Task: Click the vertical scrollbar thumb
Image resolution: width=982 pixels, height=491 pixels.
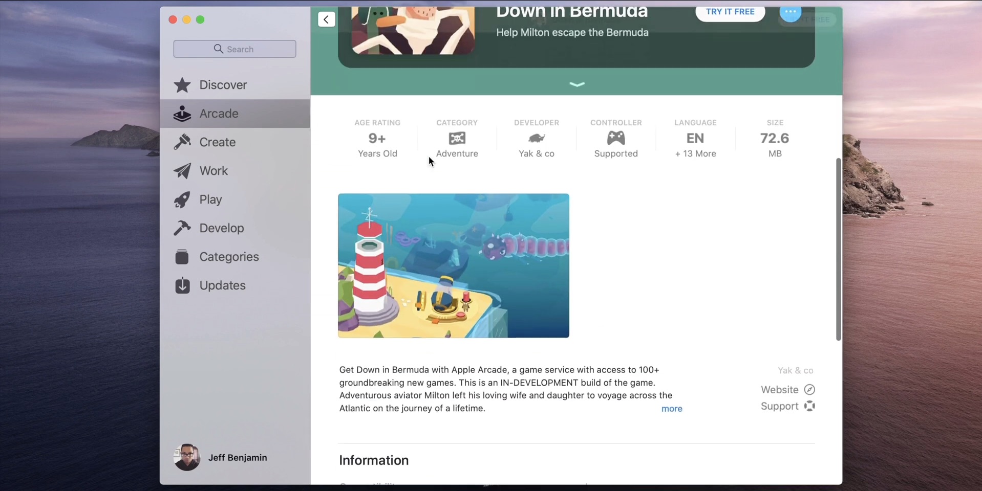Action: tap(838, 249)
